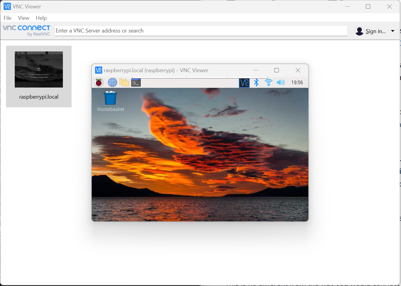Open a Terminal from the Pi taskbar
Image resolution: width=401 pixels, height=286 pixels.
136,82
